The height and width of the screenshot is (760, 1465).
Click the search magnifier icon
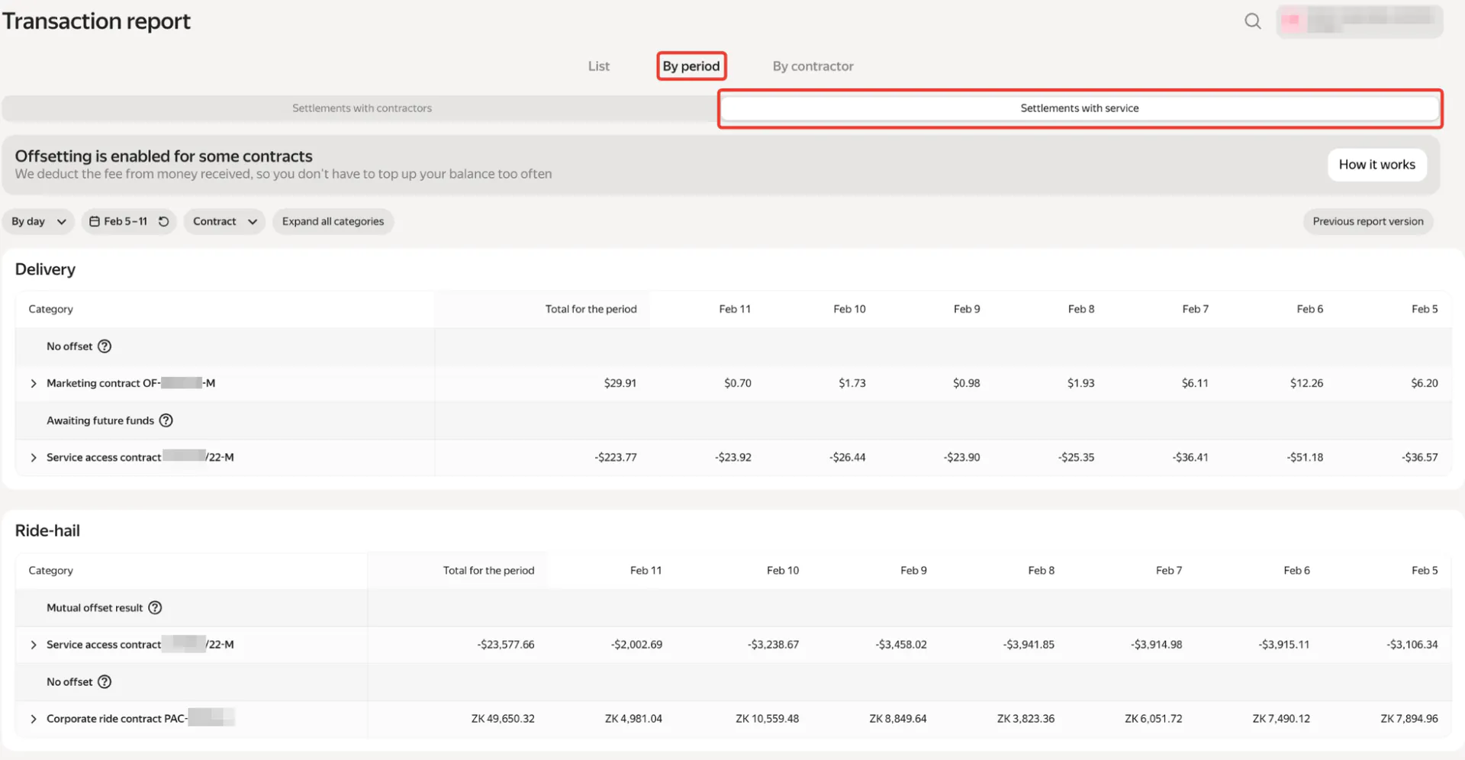(1252, 21)
